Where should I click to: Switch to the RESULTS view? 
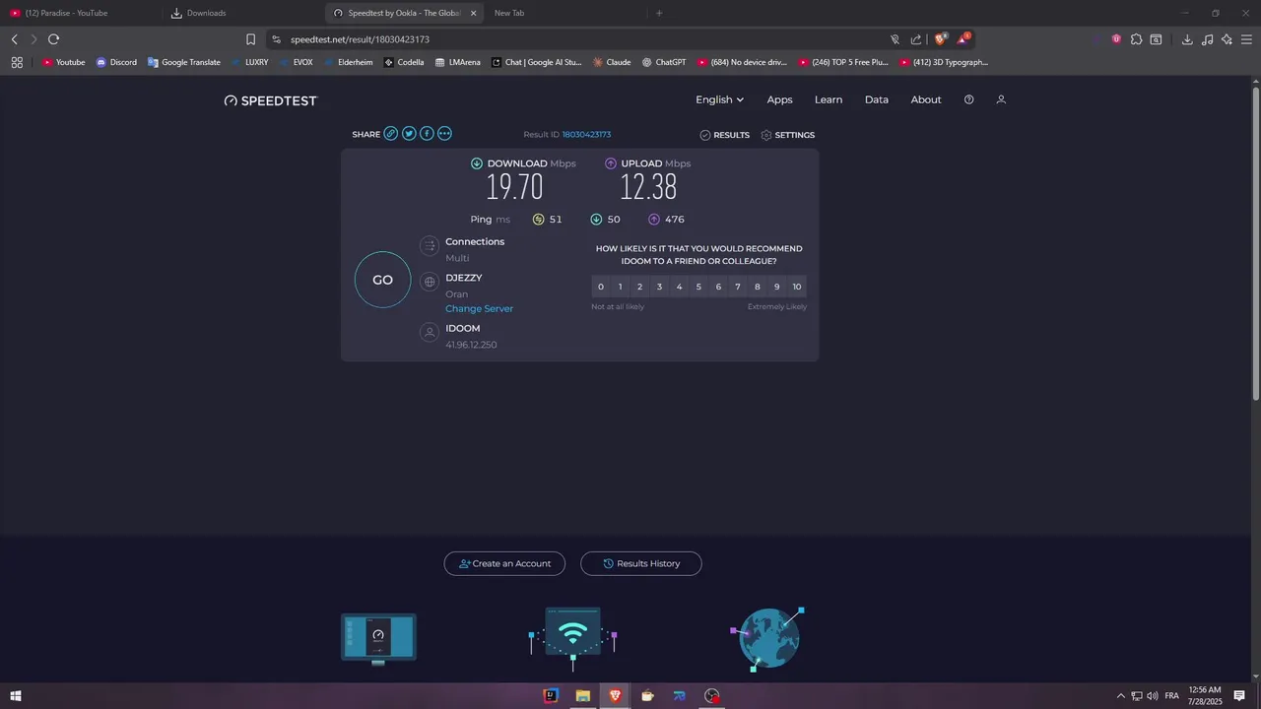(x=724, y=135)
